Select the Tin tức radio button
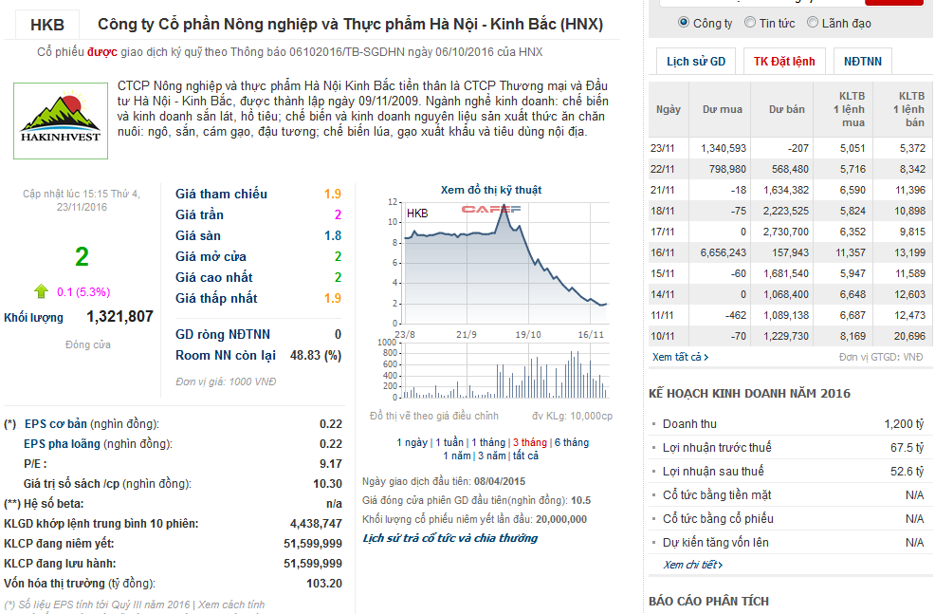Viewport: 935px width, 614px height. [750, 23]
